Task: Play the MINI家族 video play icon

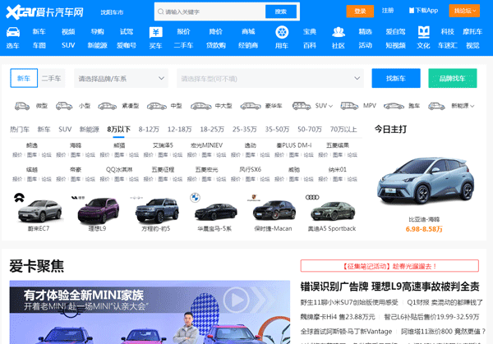Action: point(237,300)
